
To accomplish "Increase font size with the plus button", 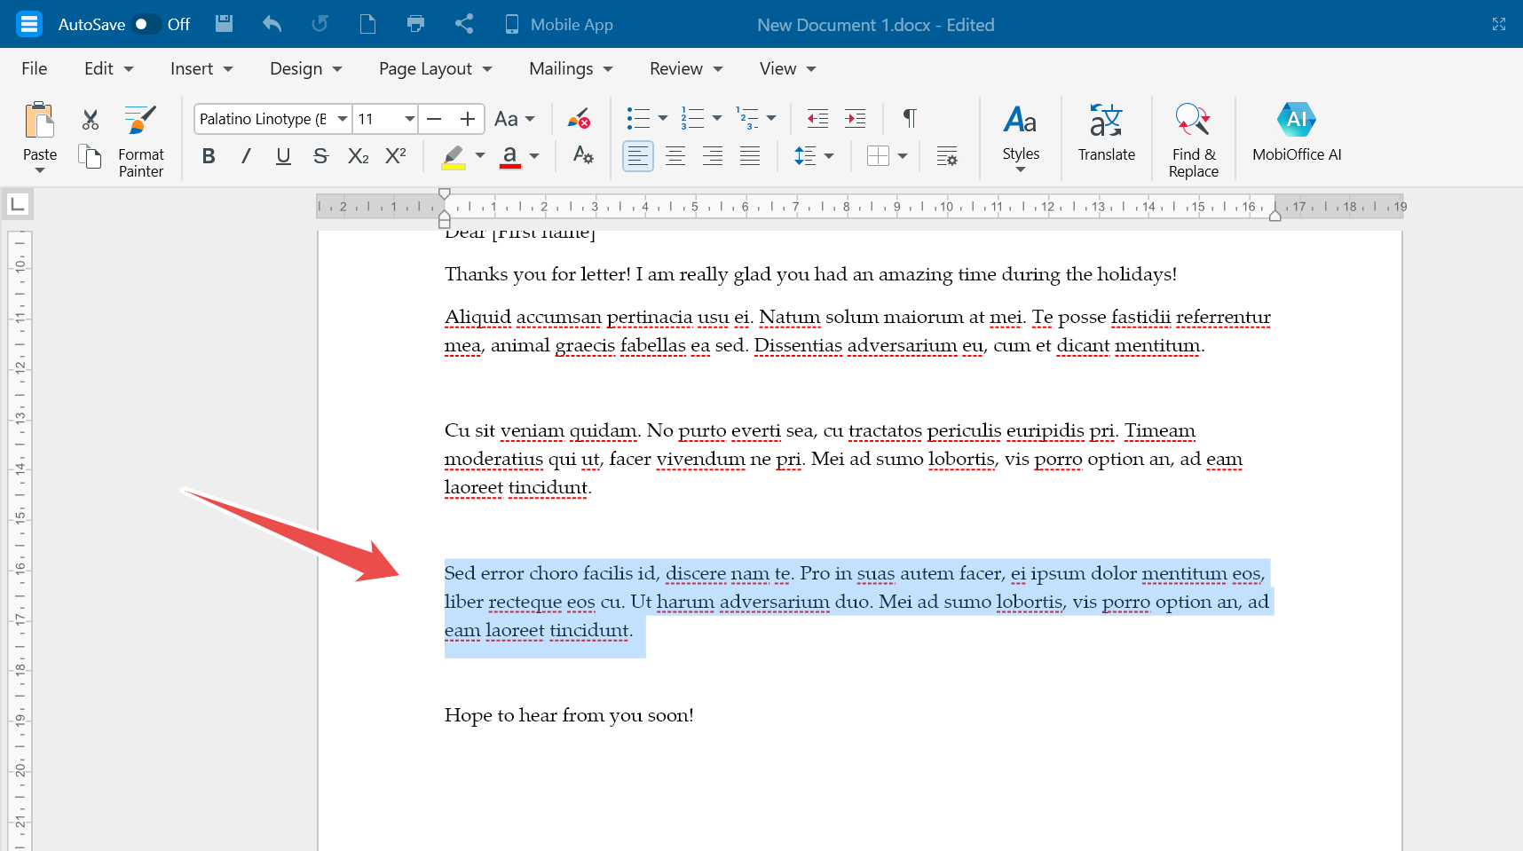I will [468, 119].
